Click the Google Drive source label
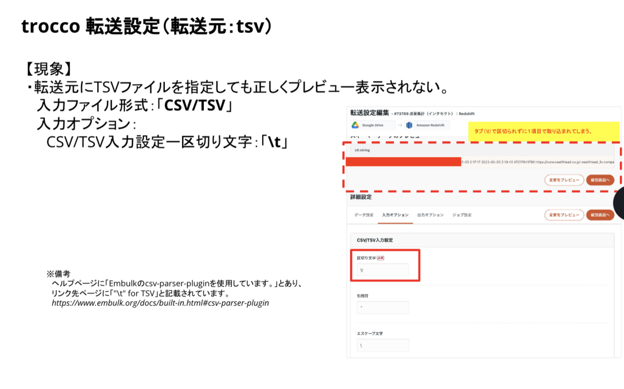This screenshot has width=624, height=389. tap(373, 125)
